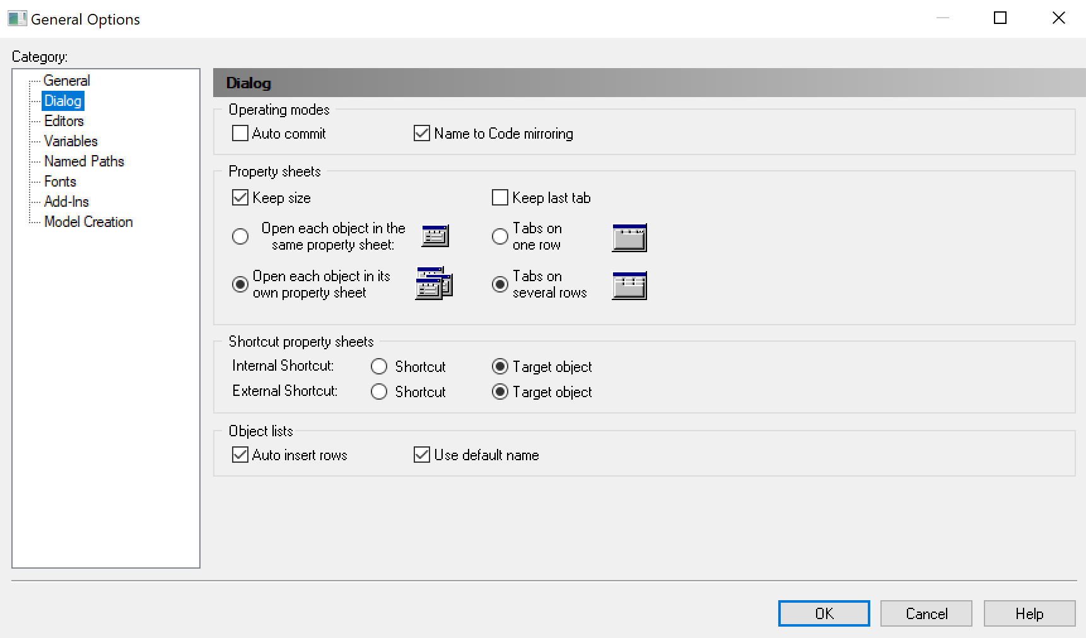Open the General category
Screen dimensions: 1086x638
tap(67, 81)
